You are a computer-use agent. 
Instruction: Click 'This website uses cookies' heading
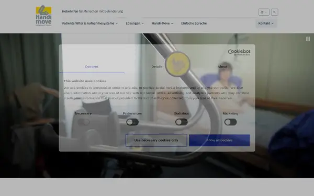[85, 81]
